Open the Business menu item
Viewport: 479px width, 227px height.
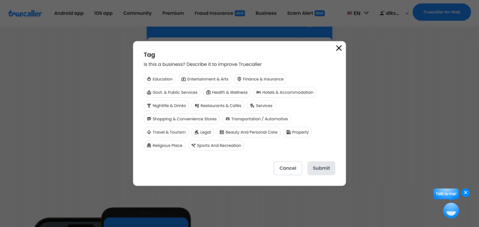(266, 13)
